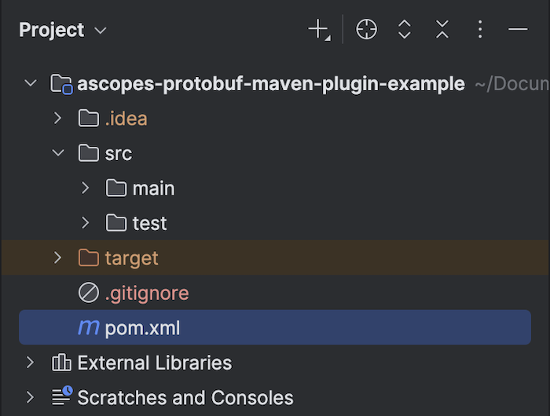This screenshot has height=416, width=550.
Task: Expand the .idea folder
Action: click(x=57, y=118)
